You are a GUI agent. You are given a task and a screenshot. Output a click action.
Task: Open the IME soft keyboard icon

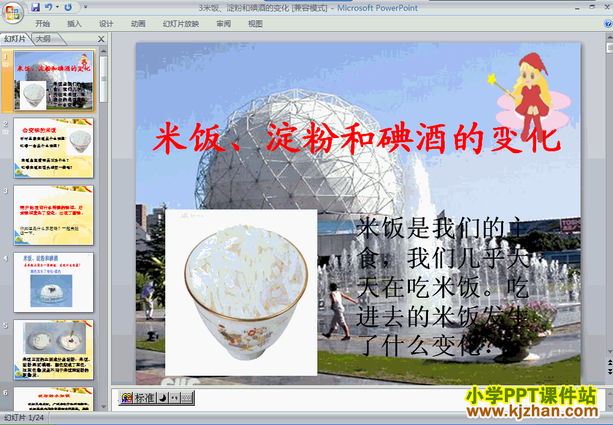(x=187, y=398)
